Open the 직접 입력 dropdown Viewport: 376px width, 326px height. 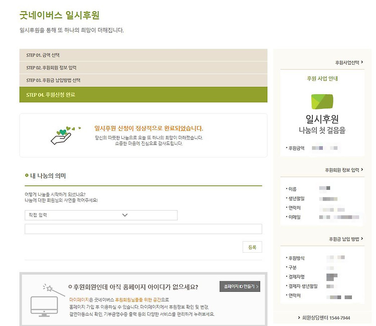pos(101,215)
